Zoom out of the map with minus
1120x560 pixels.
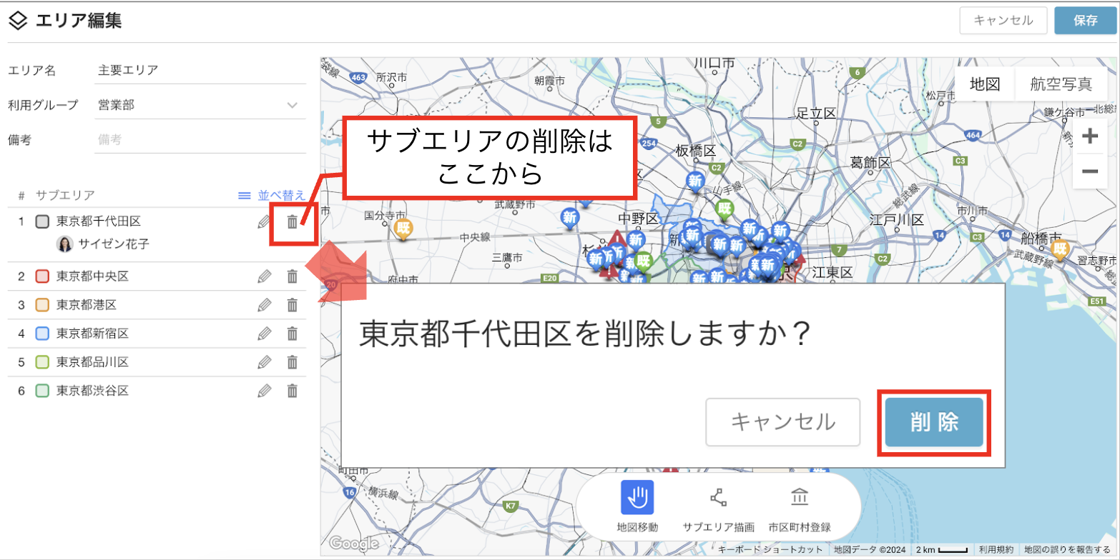[x=1090, y=171]
